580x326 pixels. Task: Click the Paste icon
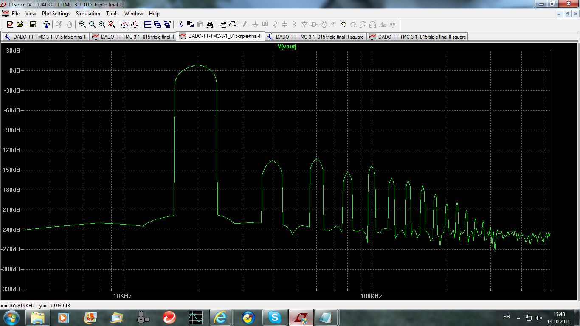click(x=200, y=25)
